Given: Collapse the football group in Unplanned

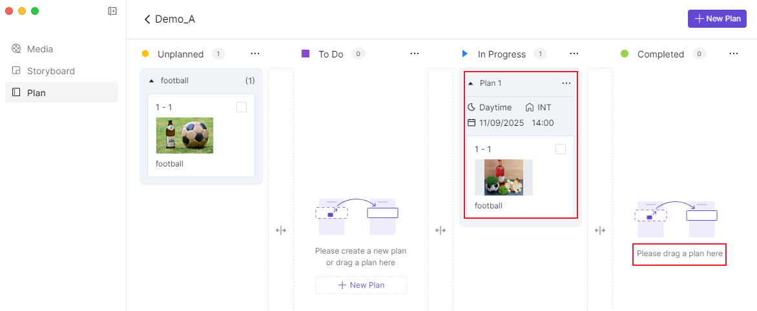Looking at the screenshot, I should (x=151, y=81).
